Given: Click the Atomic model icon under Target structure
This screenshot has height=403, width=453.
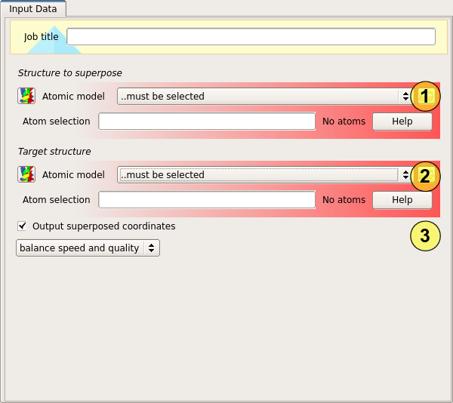Looking at the screenshot, I should coord(26,174).
